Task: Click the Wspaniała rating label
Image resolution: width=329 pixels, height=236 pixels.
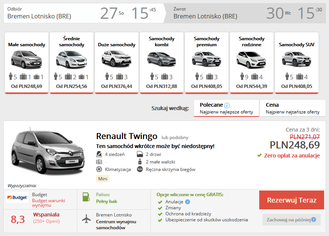Action: (46, 215)
